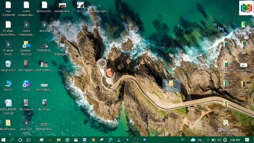Select the Desktop - Shortcut icon
254x143 pixels.
26,44
